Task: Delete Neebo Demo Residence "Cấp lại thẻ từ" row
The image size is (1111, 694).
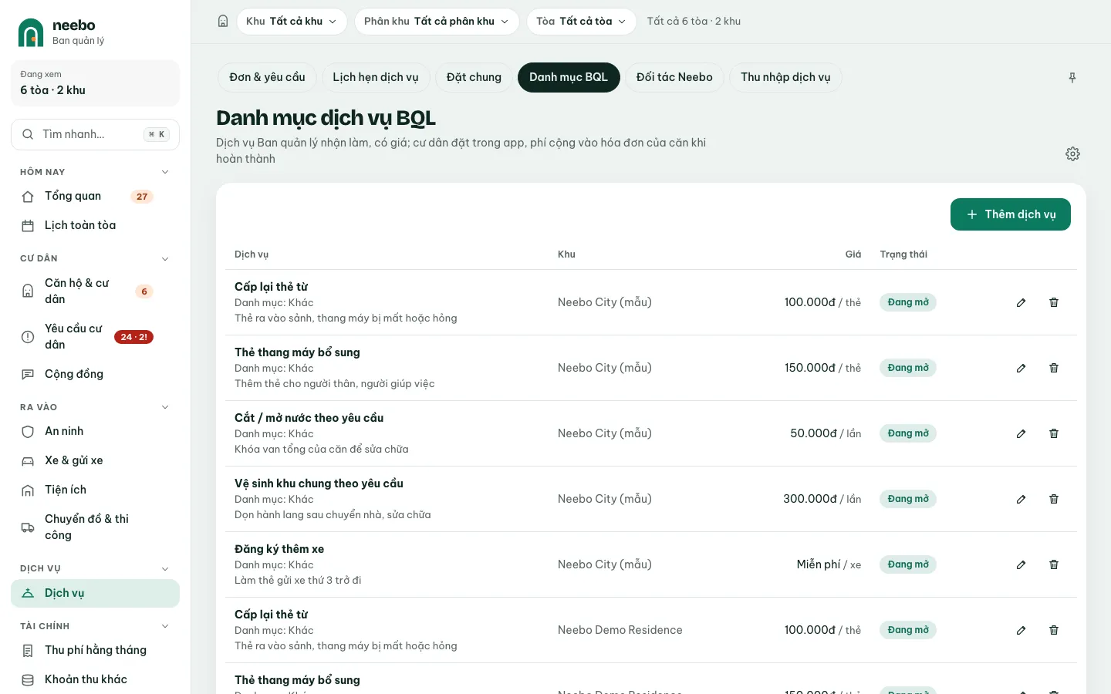Action: point(1054,630)
